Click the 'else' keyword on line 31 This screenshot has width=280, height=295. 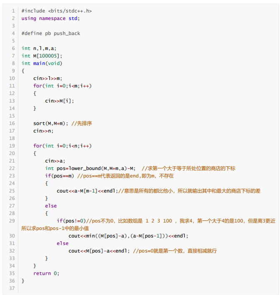tap(62, 243)
